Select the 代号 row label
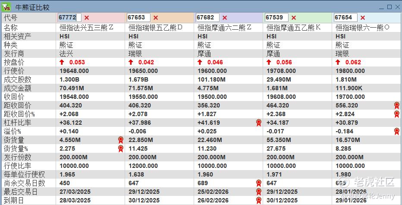The width and height of the screenshot is (402, 205). coord(10,18)
